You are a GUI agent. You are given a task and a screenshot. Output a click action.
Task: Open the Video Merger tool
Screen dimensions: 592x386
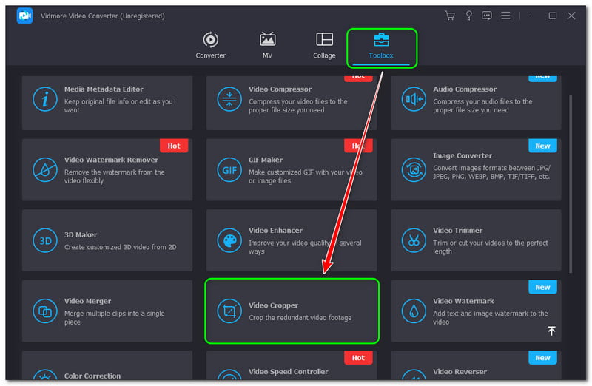[107, 311]
